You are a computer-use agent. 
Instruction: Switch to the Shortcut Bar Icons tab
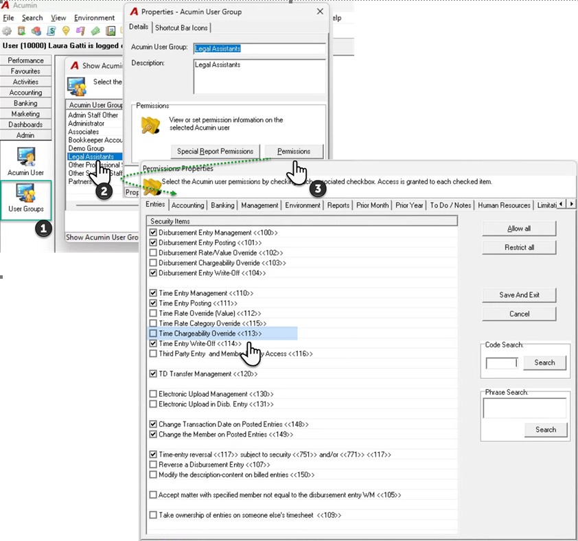tap(181, 27)
